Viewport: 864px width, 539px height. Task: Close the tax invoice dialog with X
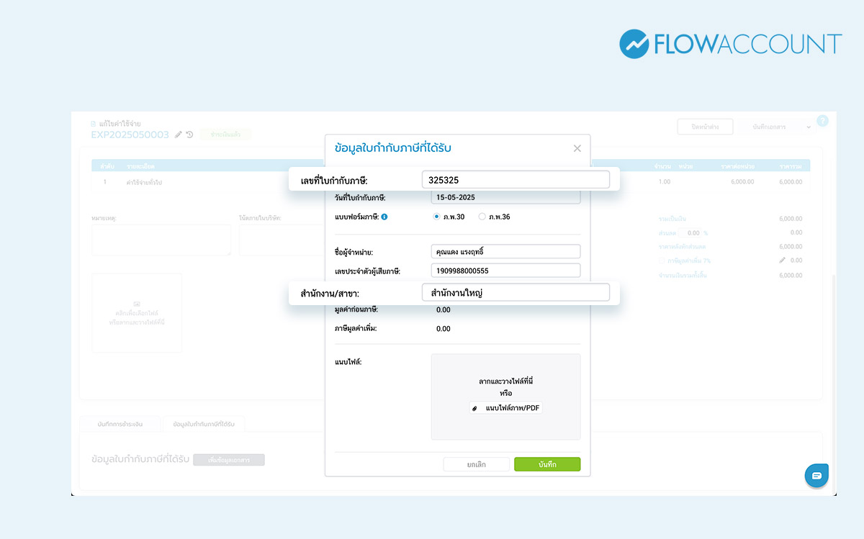577,149
